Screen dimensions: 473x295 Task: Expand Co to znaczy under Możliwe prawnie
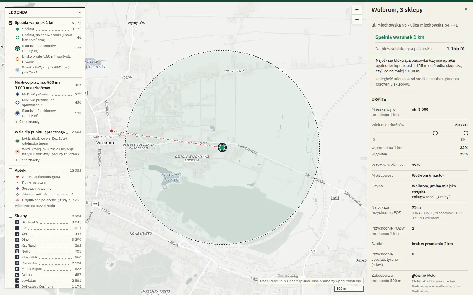point(27,122)
